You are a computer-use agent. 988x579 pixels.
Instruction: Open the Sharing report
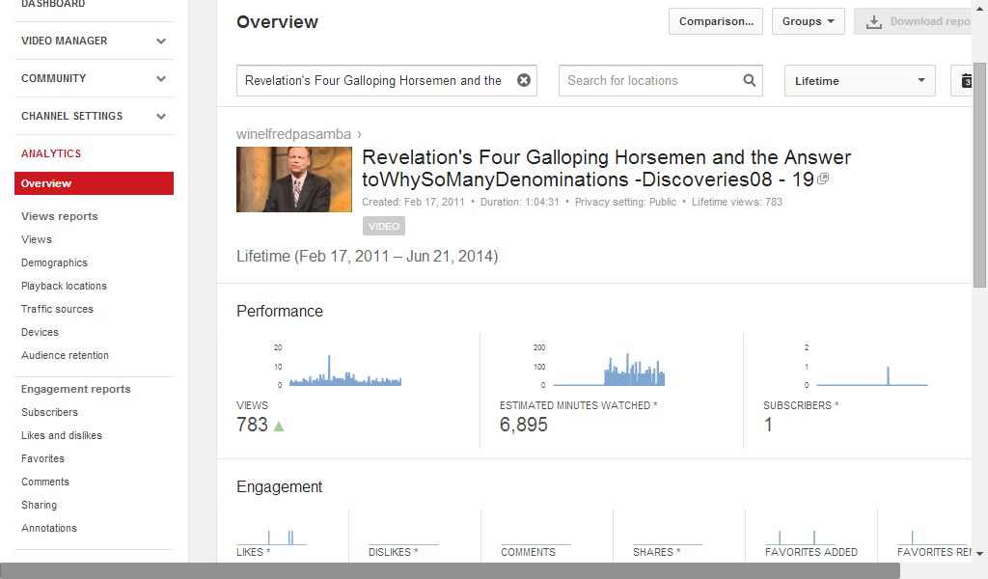click(x=39, y=506)
